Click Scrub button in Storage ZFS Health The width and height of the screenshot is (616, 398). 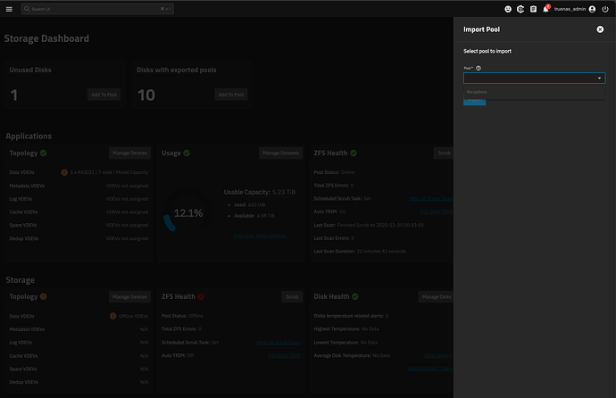click(x=291, y=296)
